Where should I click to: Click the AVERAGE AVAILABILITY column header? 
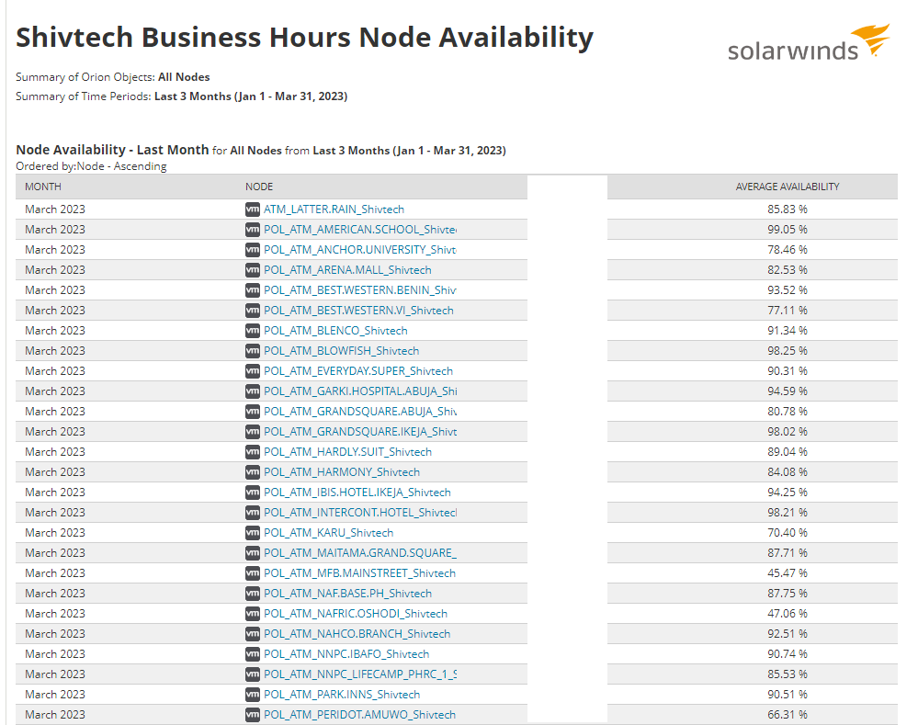(788, 187)
